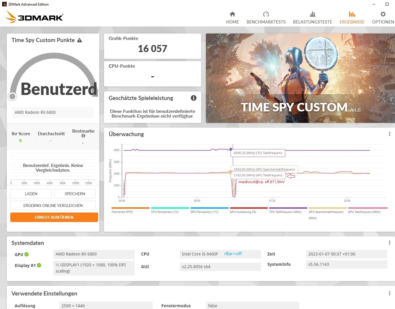Minimize the 3DMark window
The height and width of the screenshot is (309, 395).
374,4
